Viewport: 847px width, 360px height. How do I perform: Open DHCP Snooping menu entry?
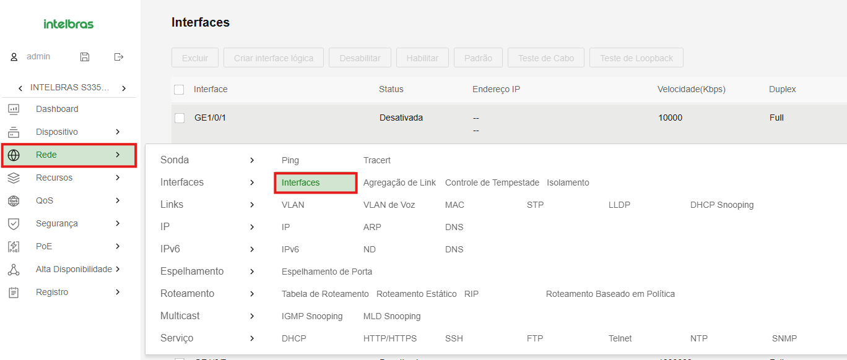(721, 205)
